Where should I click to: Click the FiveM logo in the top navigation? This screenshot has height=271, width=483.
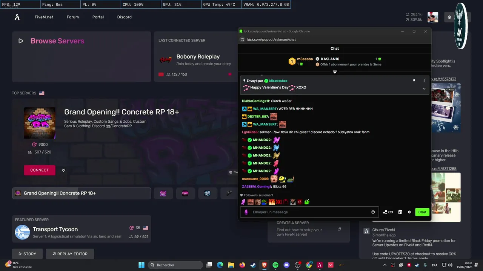pos(17,17)
